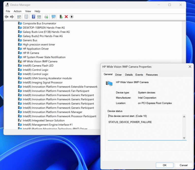Viewport: 195px width, 170px height.
Task: Maximize the Device Manager window
Action: tap(170, 5)
